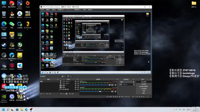Move scene up in the scenes list

point(47,94)
